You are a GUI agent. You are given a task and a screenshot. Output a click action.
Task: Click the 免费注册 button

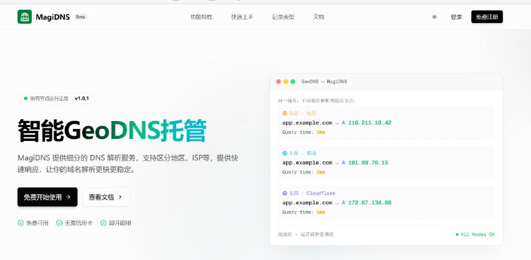(487, 17)
